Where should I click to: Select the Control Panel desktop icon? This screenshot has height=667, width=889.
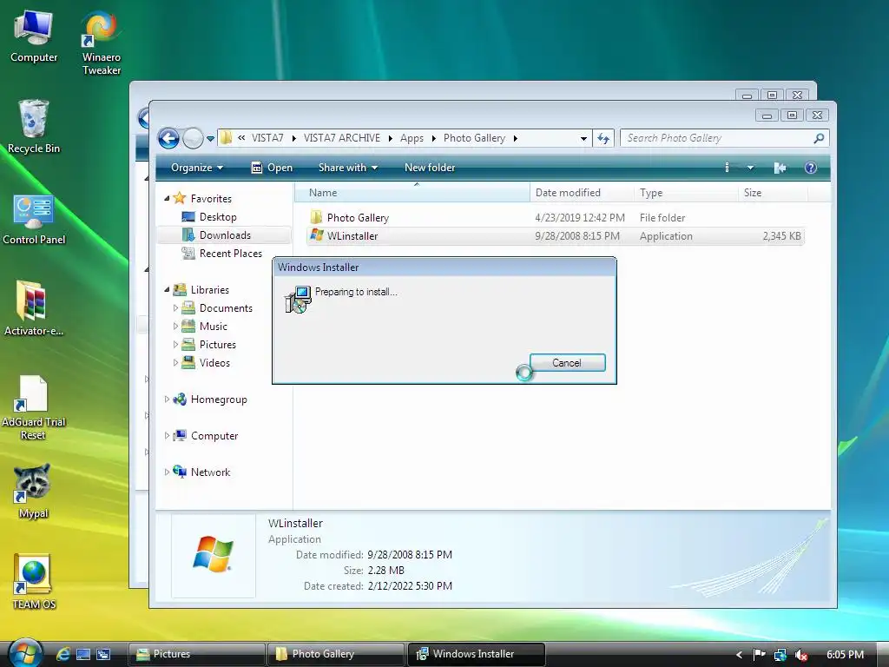coord(34,218)
